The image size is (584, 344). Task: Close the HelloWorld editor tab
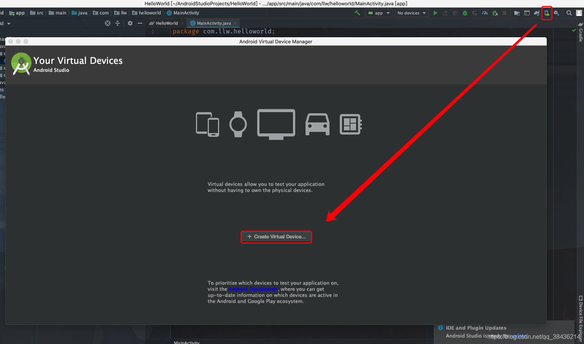point(182,23)
